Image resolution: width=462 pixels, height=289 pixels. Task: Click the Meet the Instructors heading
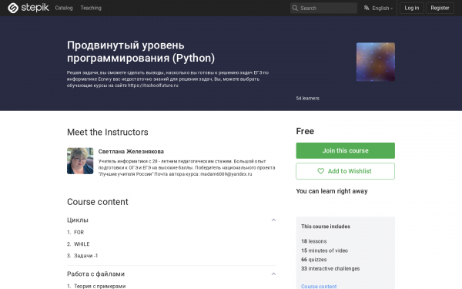(108, 132)
